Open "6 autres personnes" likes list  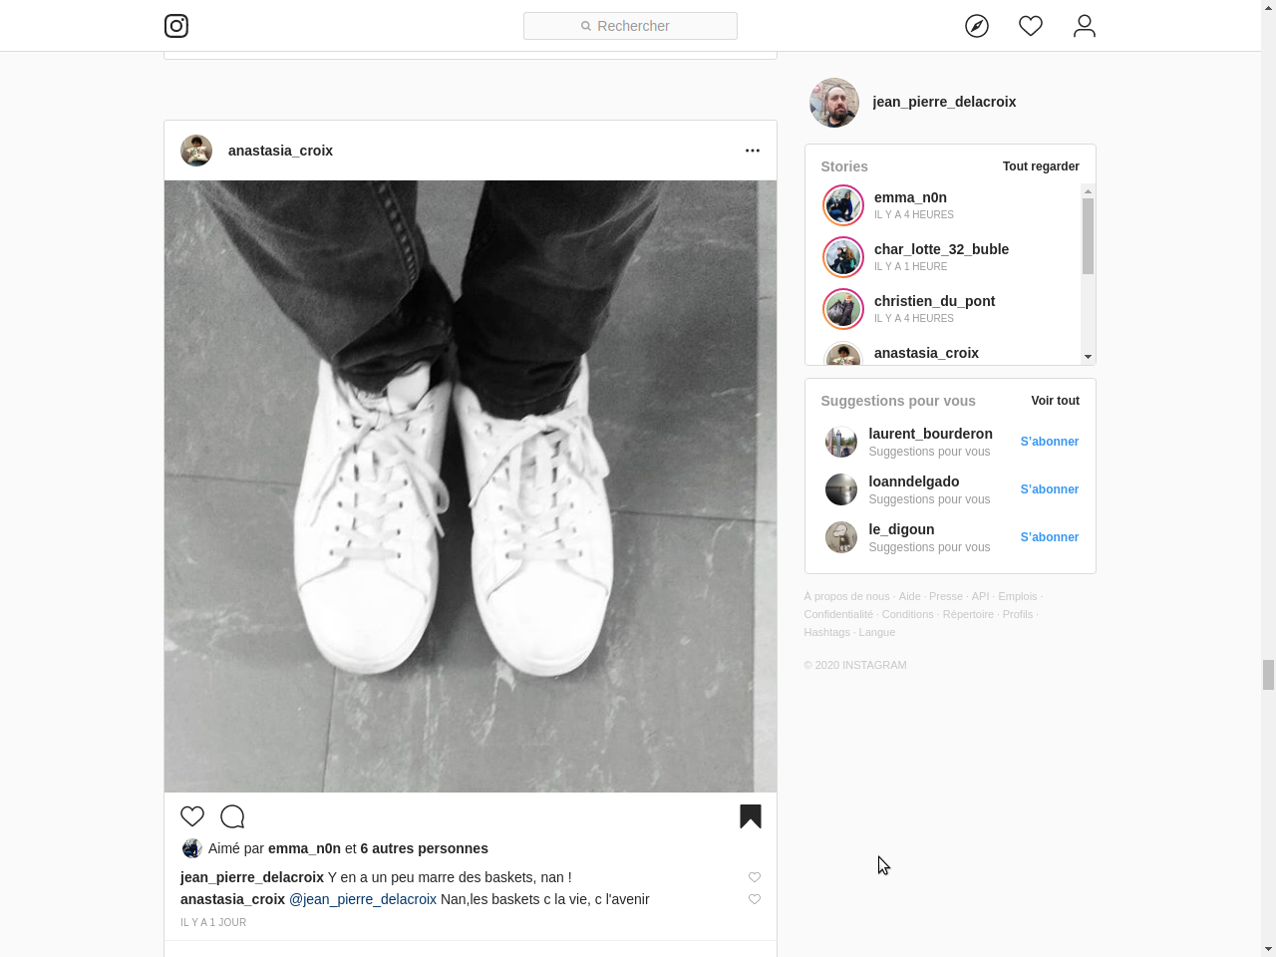[x=424, y=848]
